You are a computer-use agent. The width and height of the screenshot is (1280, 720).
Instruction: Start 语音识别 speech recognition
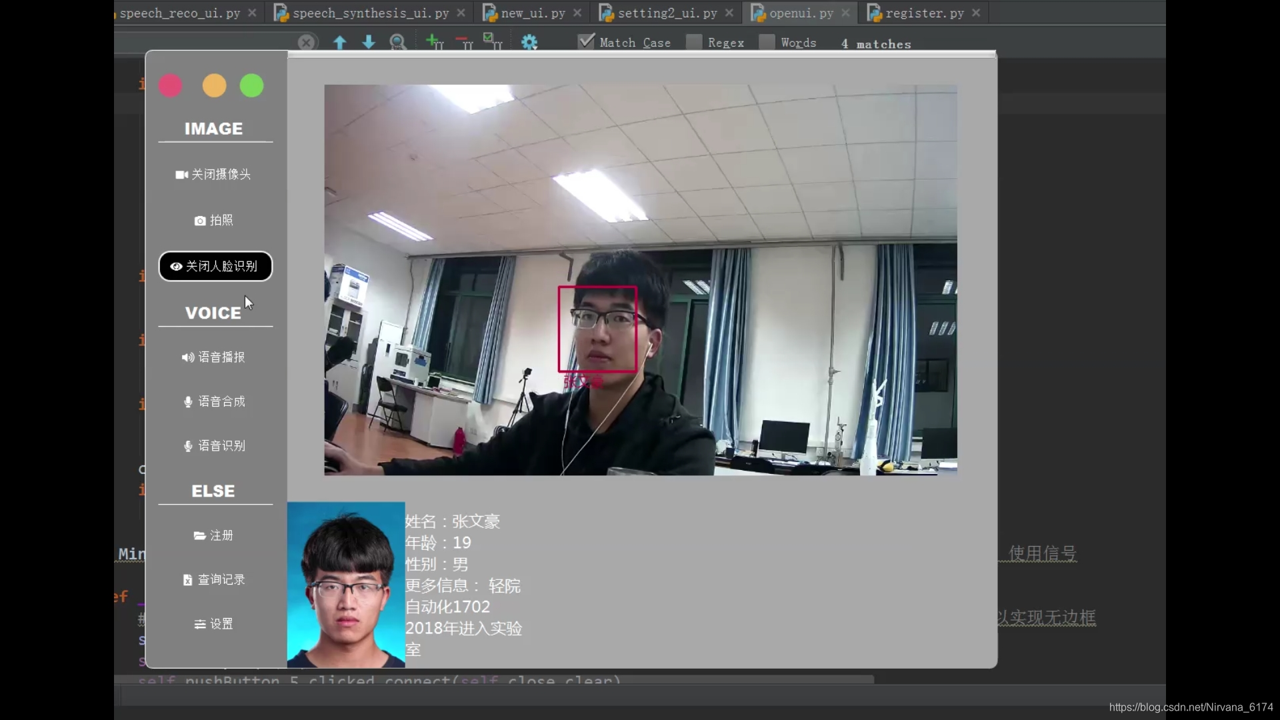click(x=213, y=446)
